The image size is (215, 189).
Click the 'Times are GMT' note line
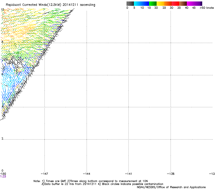[91, 181]
